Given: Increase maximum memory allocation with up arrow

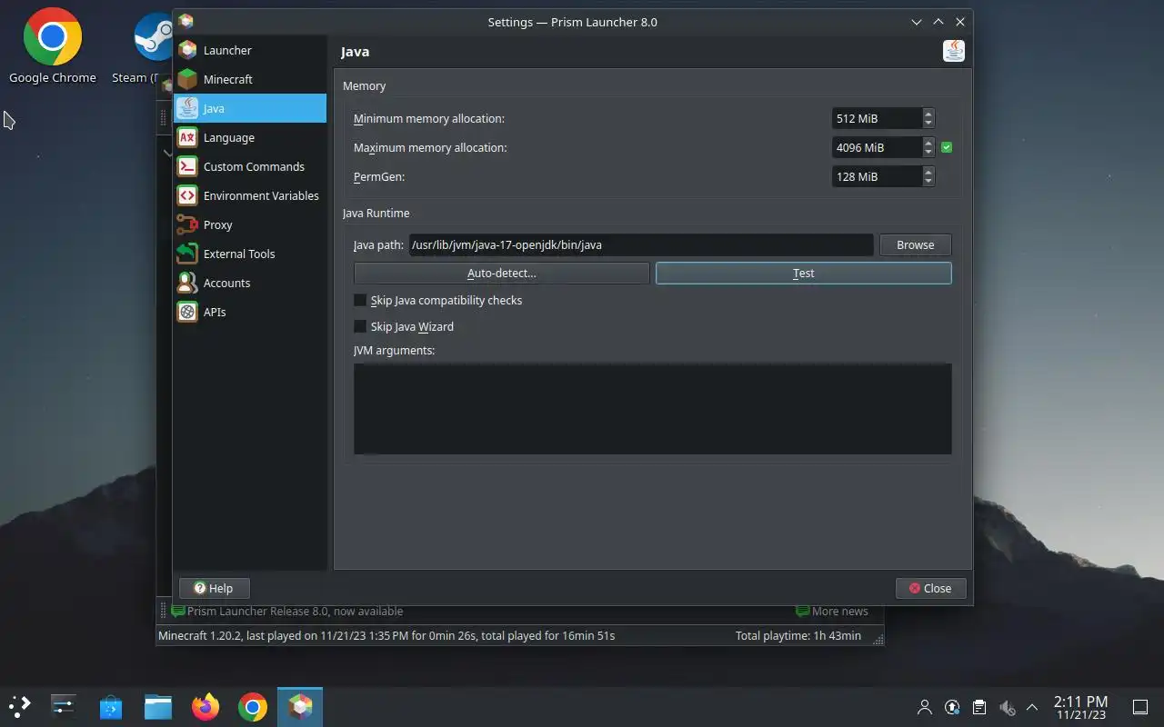Looking at the screenshot, I should 928,143.
